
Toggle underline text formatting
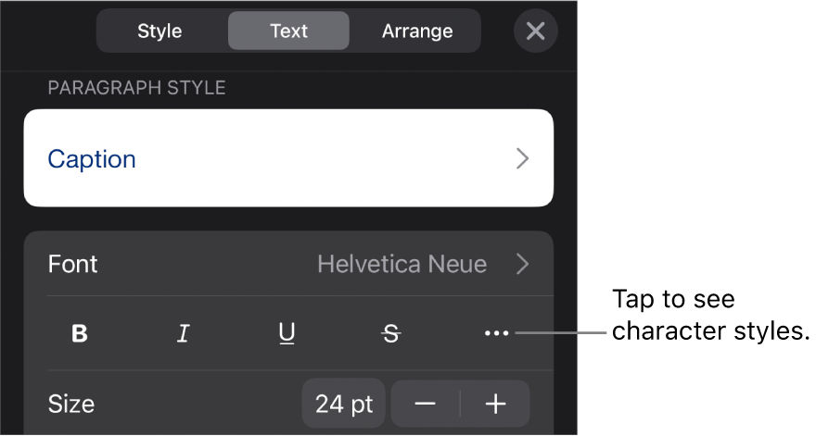pos(287,334)
